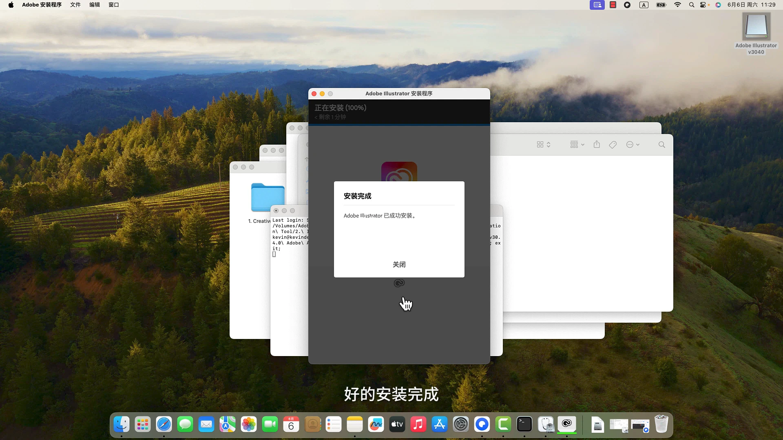Open the Adobe 安装程序 app menu
The width and height of the screenshot is (783, 440).
pyautogui.click(x=42, y=5)
